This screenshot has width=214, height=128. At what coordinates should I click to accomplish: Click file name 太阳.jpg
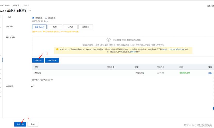(x=38, y=73)
